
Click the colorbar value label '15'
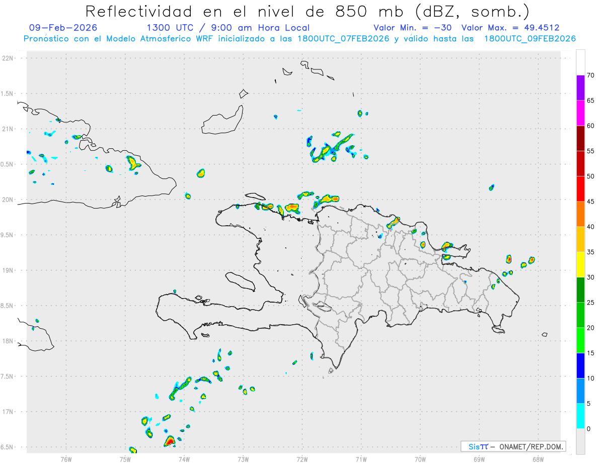click(x=591, y=353)
